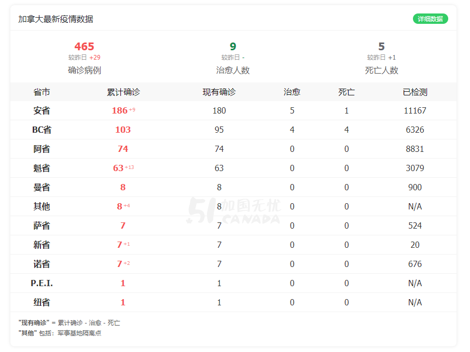Select the 9 recovered count
The width and height of the screenshot is (470, 352).
pos(233,47)
